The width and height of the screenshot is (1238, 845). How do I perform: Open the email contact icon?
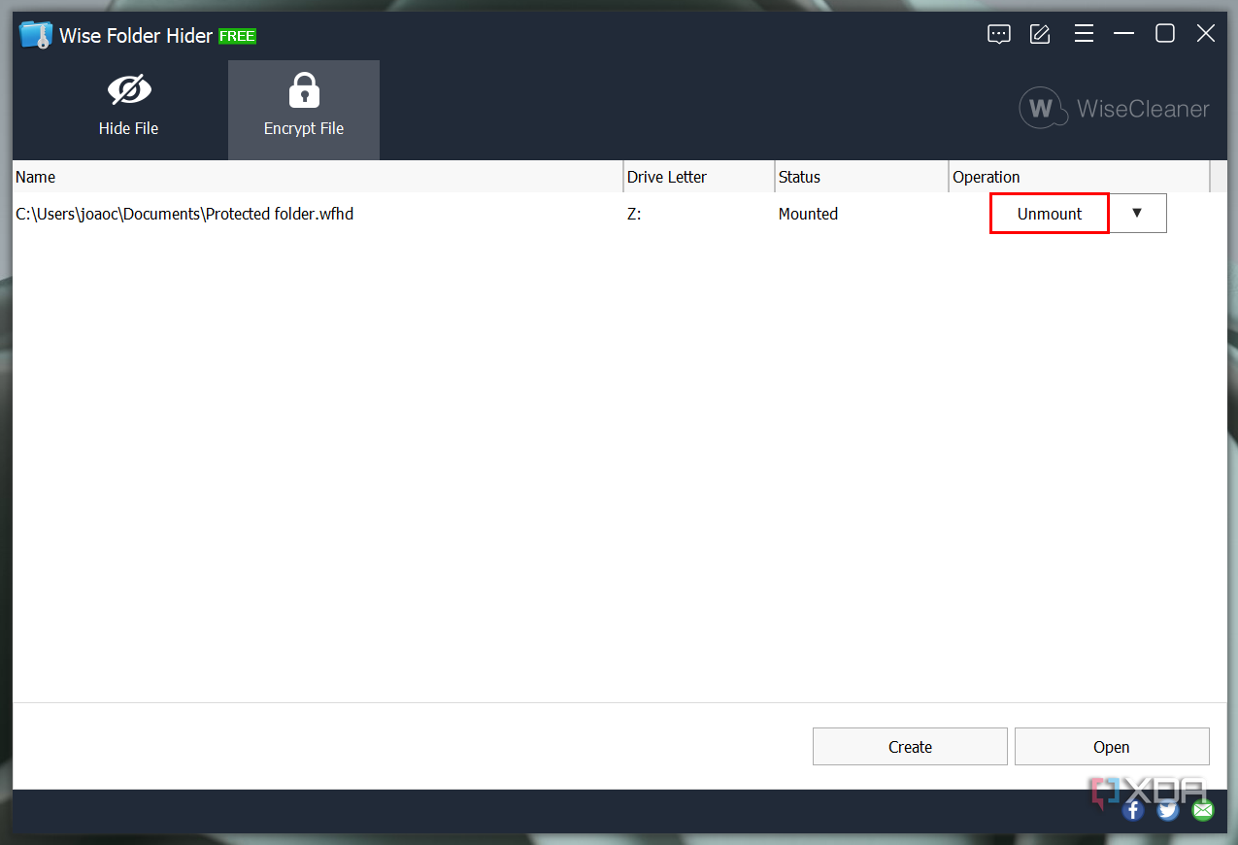tap(1202, 809)
